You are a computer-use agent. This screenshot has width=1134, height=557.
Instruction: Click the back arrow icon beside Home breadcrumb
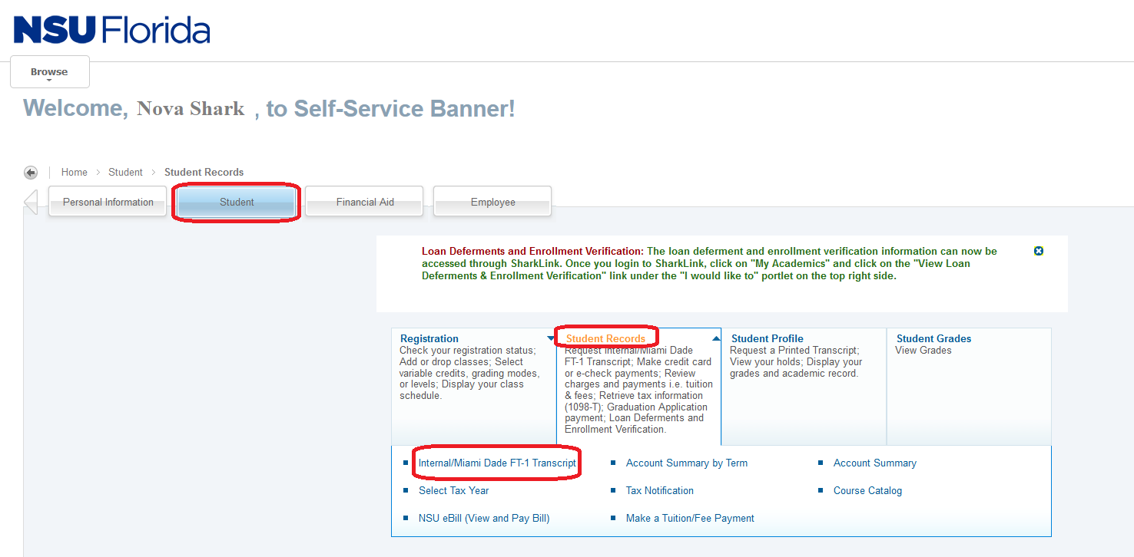coord(31,173)
